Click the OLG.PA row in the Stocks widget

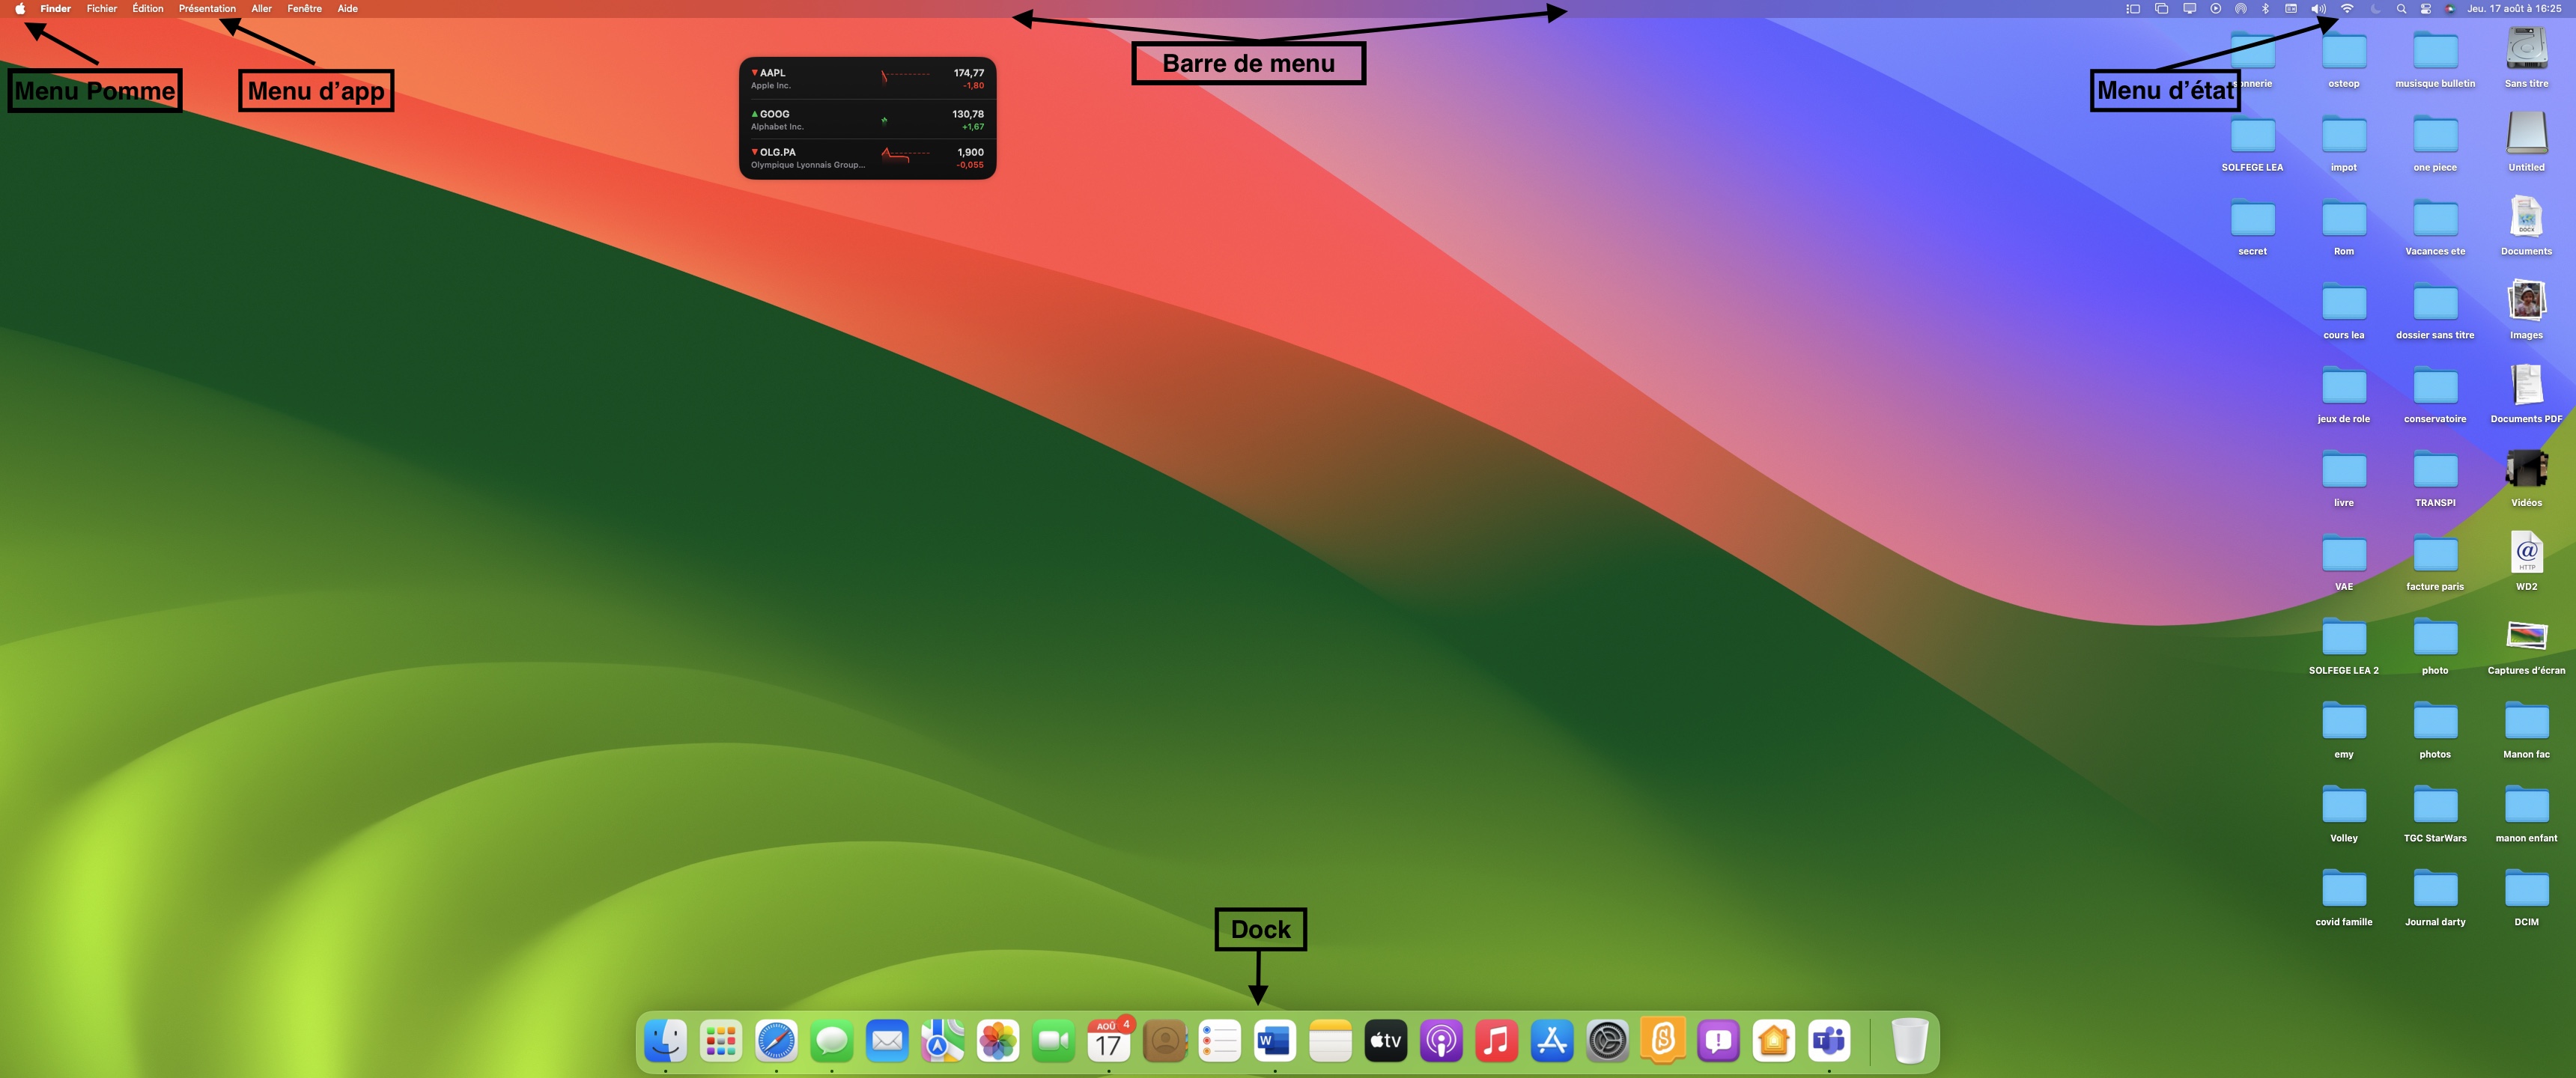pyautogui.click(x=867, y=158)
